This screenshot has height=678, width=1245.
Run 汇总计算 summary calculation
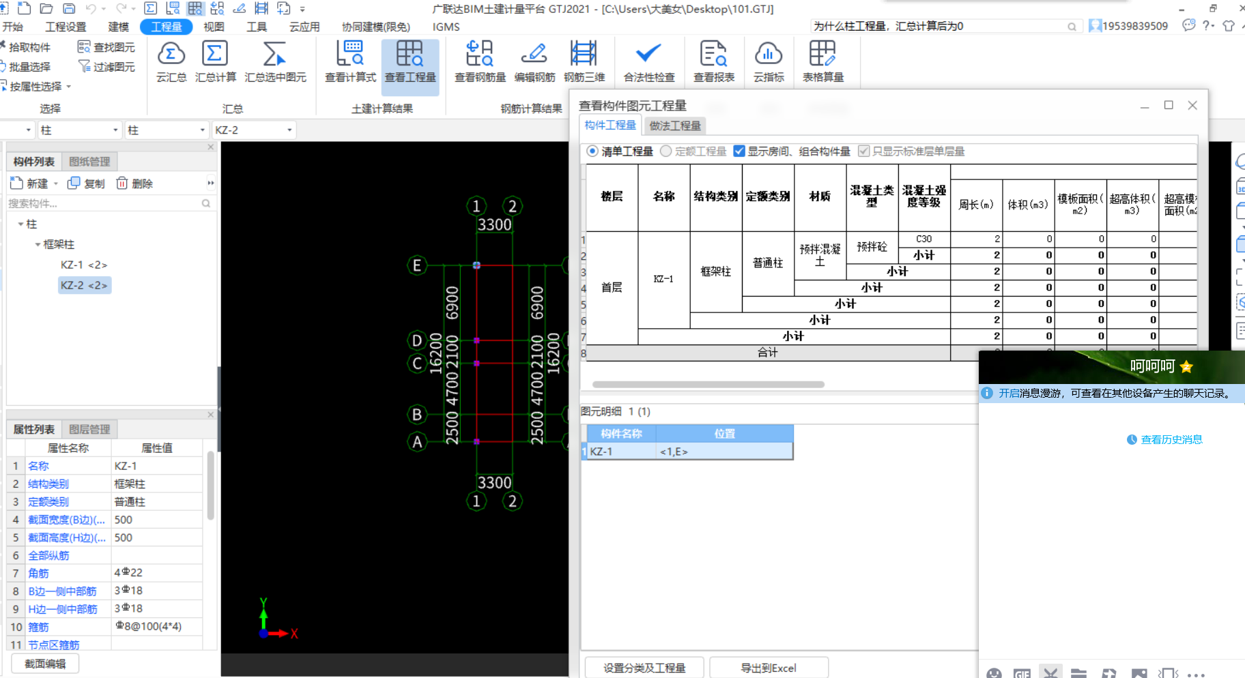216,62
